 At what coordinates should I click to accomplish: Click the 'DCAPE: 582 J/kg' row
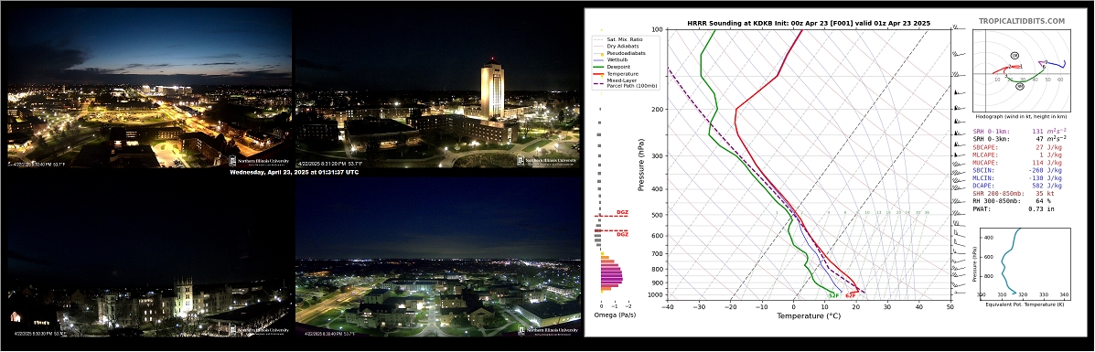(1017, 186)
